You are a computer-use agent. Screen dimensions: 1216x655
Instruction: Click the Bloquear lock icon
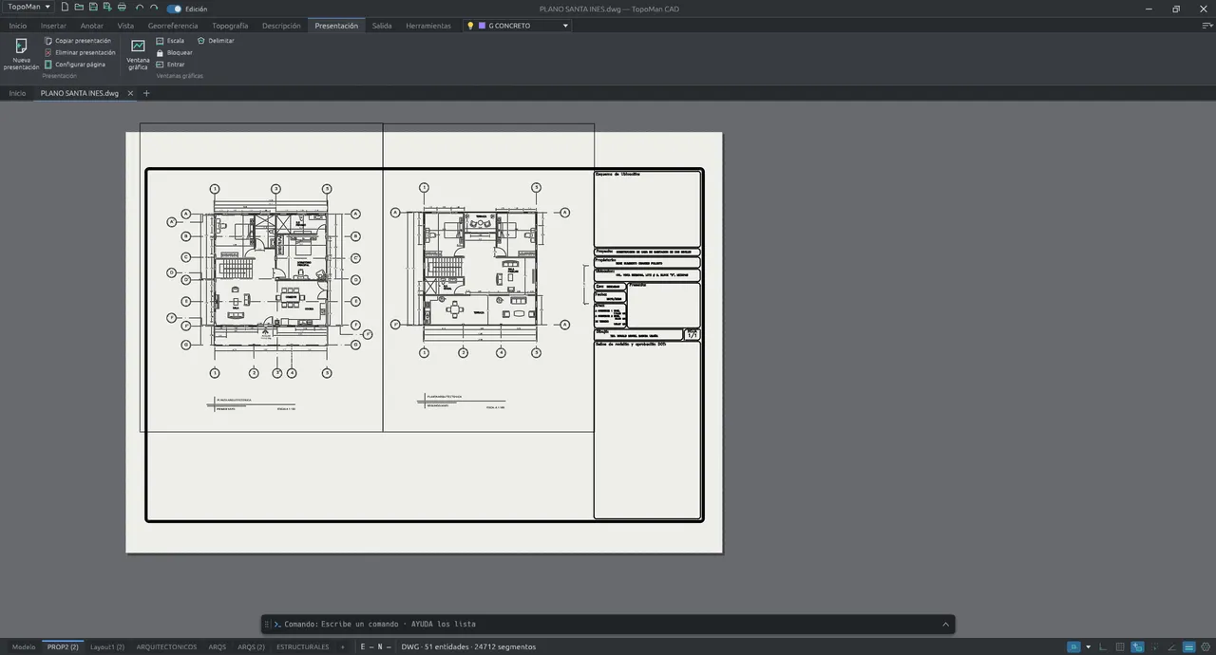[160, 52]
